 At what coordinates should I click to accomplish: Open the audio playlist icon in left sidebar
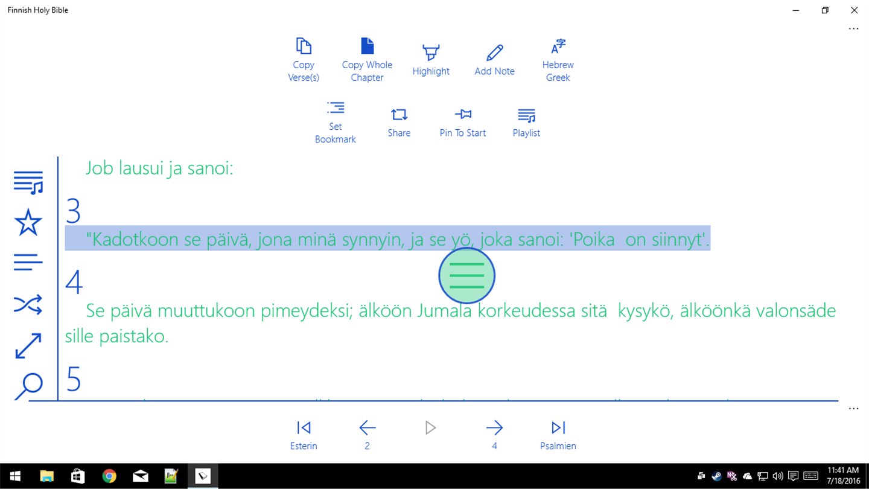coord(28,182)
